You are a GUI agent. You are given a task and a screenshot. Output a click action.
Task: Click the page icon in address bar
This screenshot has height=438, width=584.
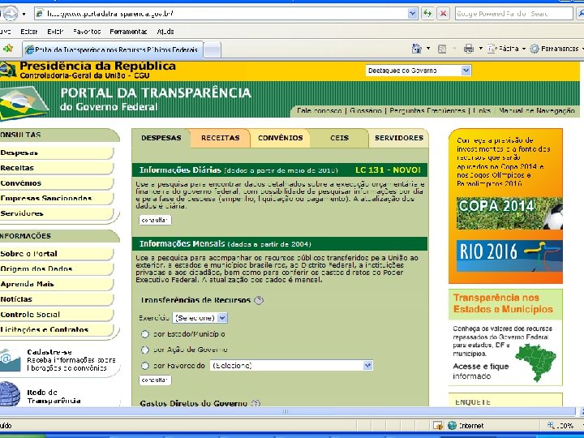40,14
